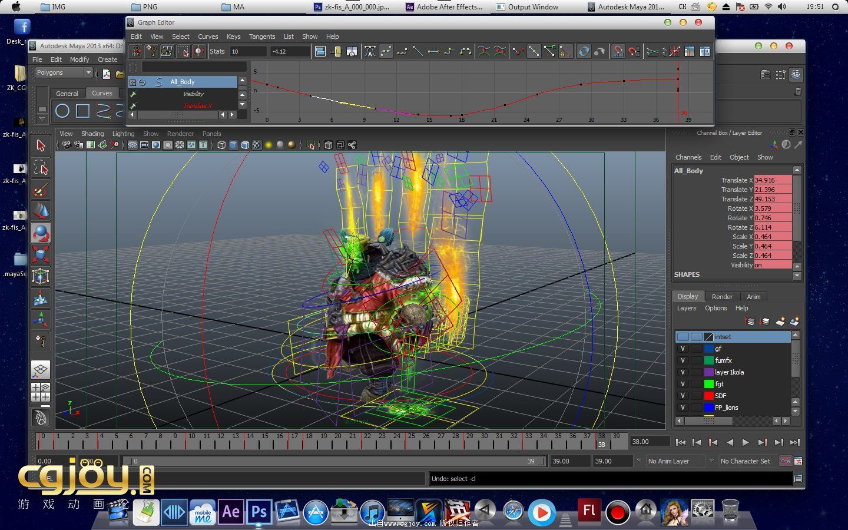Image resolution: width=848 pixels, height=530 pixels.
Task: Select the Select Tool arrow in Maya toolbox
Action: 41,145
